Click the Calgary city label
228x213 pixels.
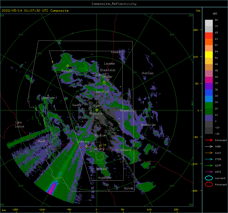pos(99,149)
